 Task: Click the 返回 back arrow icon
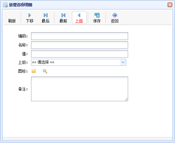click(x=115, y=15)
